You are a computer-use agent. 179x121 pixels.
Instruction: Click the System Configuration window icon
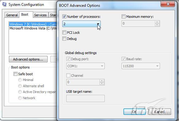coord(5,5)
